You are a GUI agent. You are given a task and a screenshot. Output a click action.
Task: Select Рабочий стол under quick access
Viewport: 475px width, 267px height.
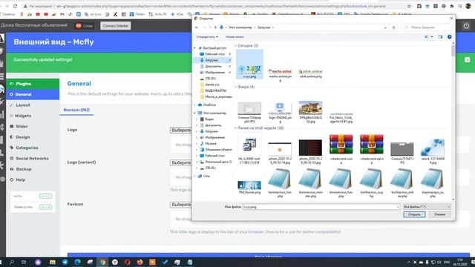(214, 54)
